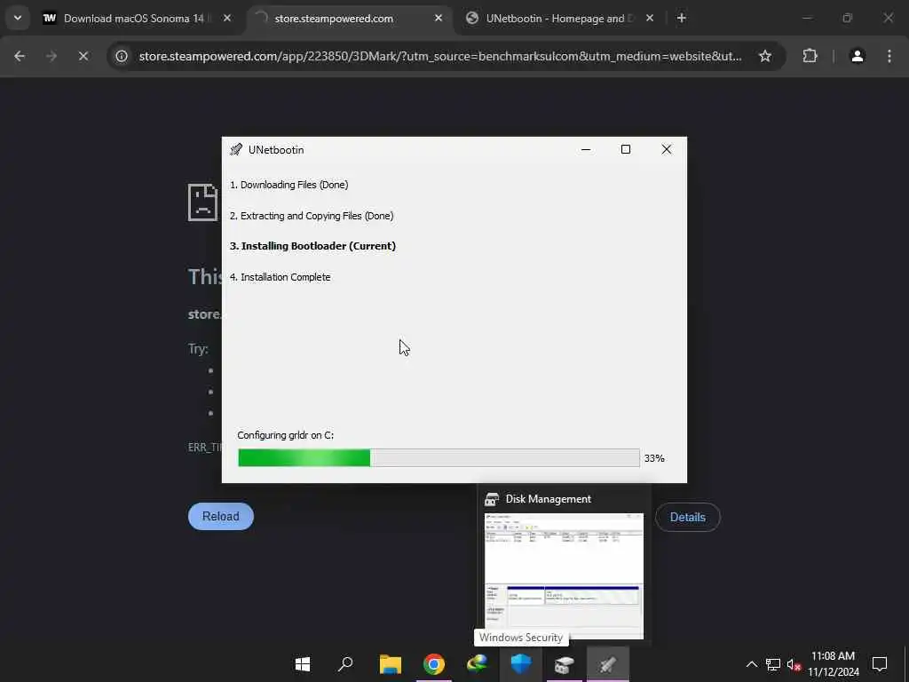This screenshot has width=909, height=682.
Task: Close the store.steampowered.com tab
Action: pos(439,19)
